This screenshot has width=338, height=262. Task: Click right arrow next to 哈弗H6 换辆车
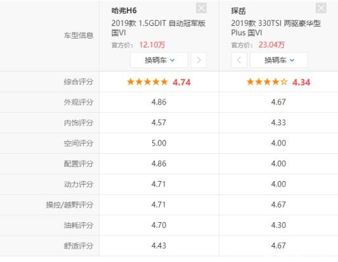198,60
